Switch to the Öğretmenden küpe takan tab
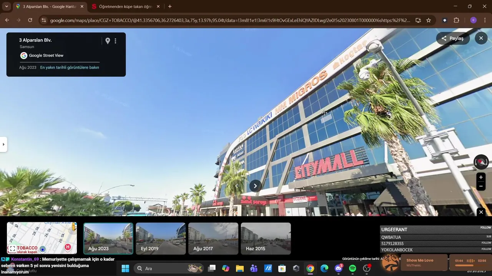Screen dimensions: 492x276 (x=125, y=7)
